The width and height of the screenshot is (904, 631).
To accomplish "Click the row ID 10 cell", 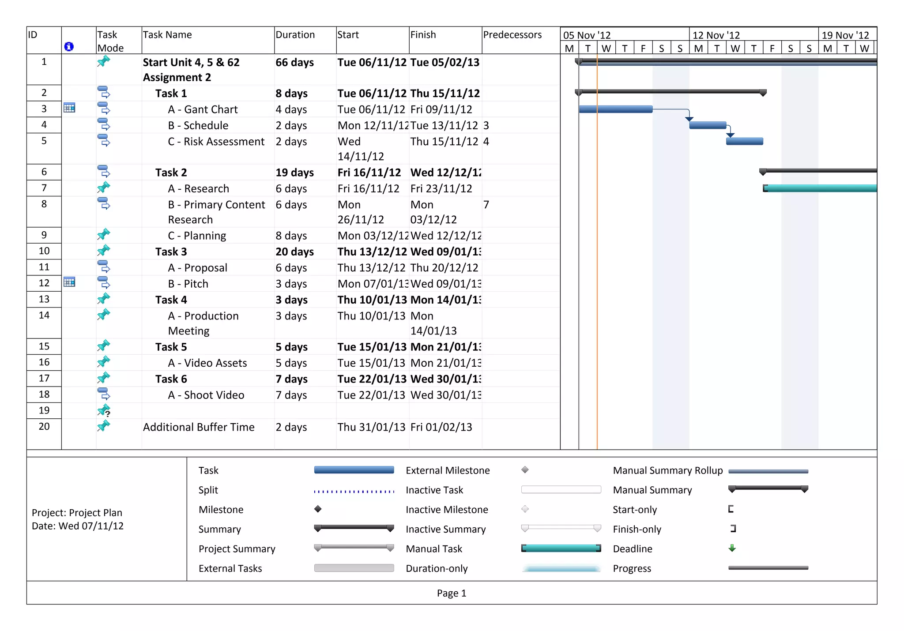I will [44, 251].
